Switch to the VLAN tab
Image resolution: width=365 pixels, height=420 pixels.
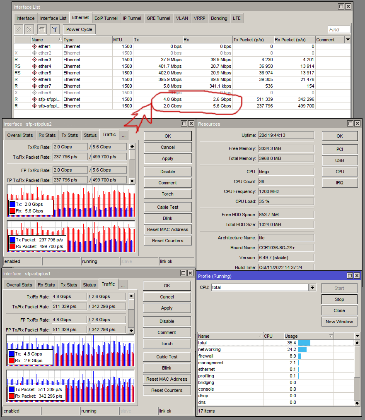click(181, 18)
